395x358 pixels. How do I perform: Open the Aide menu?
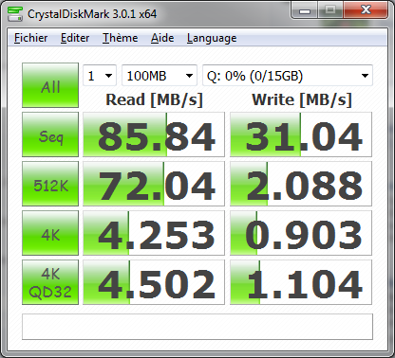point(162,38)
